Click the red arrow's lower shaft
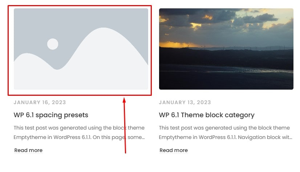This screenshot has width=300, height=172. (125, 142)
